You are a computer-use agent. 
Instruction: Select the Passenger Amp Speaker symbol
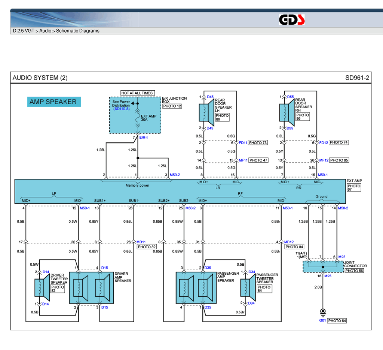tap(196, 288)
